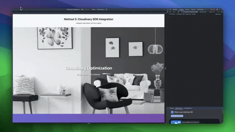Open console settings gear at toolbar end
The width and height of the screenshot is (235, 132).
pyautogui.click(x=222, y=12)
